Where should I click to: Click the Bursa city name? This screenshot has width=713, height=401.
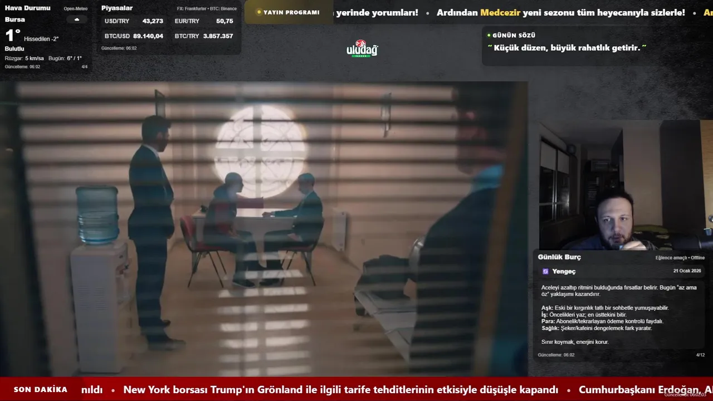coord(15,19)
